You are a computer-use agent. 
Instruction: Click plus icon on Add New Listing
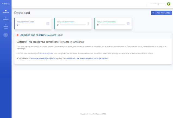153,13
